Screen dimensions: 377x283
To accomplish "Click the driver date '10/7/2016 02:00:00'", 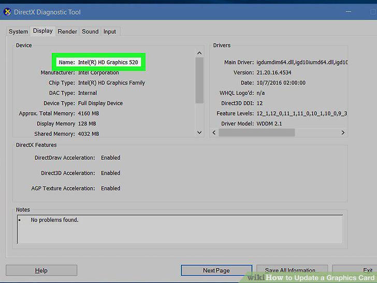I will pos(281,83).
